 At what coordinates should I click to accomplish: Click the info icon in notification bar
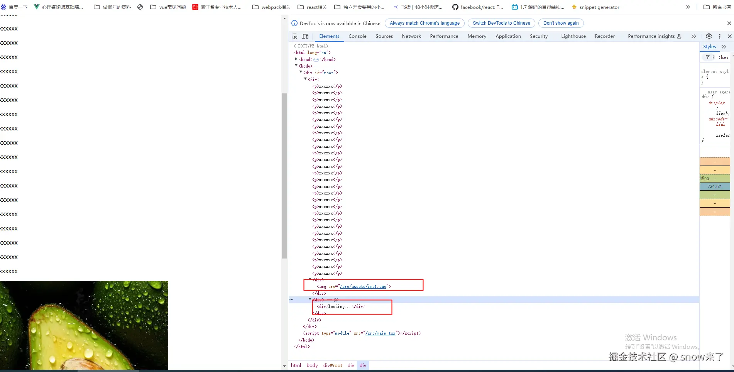point(294,23)
